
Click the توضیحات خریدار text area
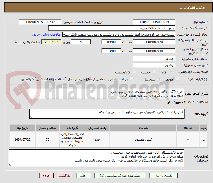[x=96, y=158]
